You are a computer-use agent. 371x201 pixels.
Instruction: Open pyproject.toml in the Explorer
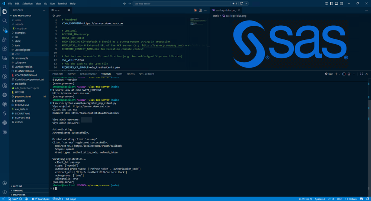coord(29,97)
